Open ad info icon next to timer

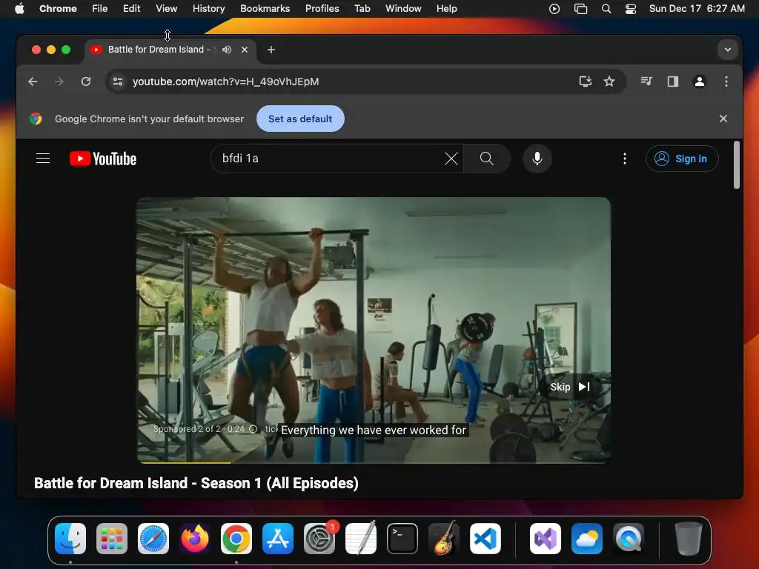tap(253, 429)
